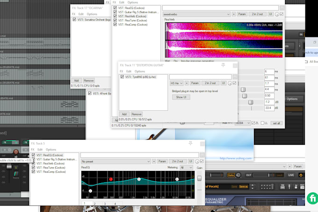Uncheck Sonatina Orchestra in OCARINA window
This screenshot has height=212, width=318.
[x=74, y=20]
